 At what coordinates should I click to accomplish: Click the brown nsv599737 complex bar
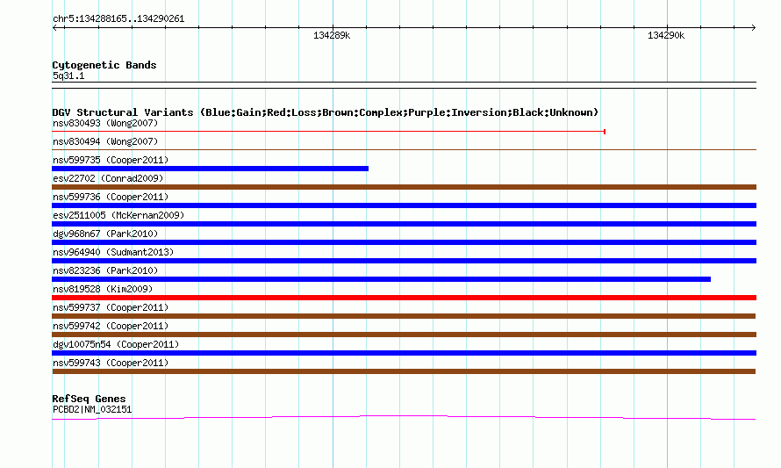(x=404, y=316)
